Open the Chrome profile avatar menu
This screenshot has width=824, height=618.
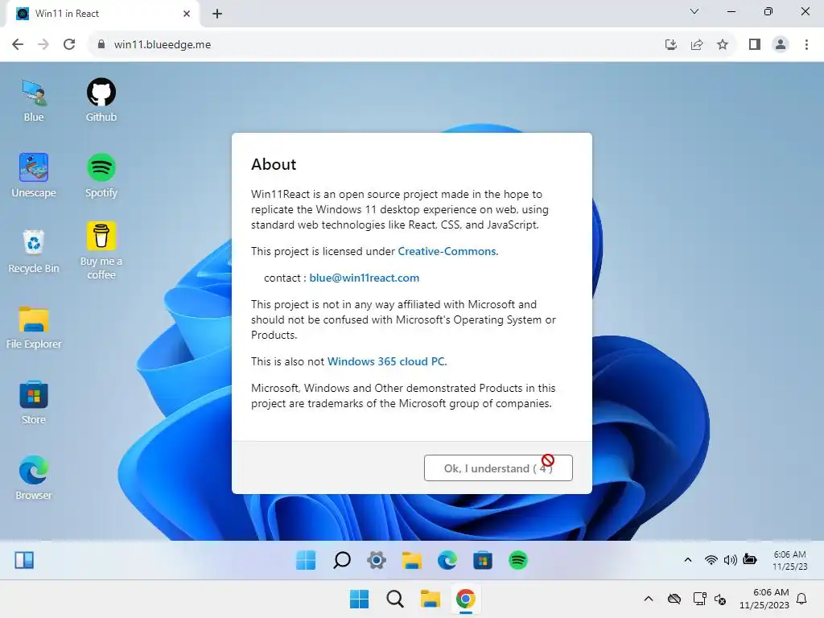[781, 44]
